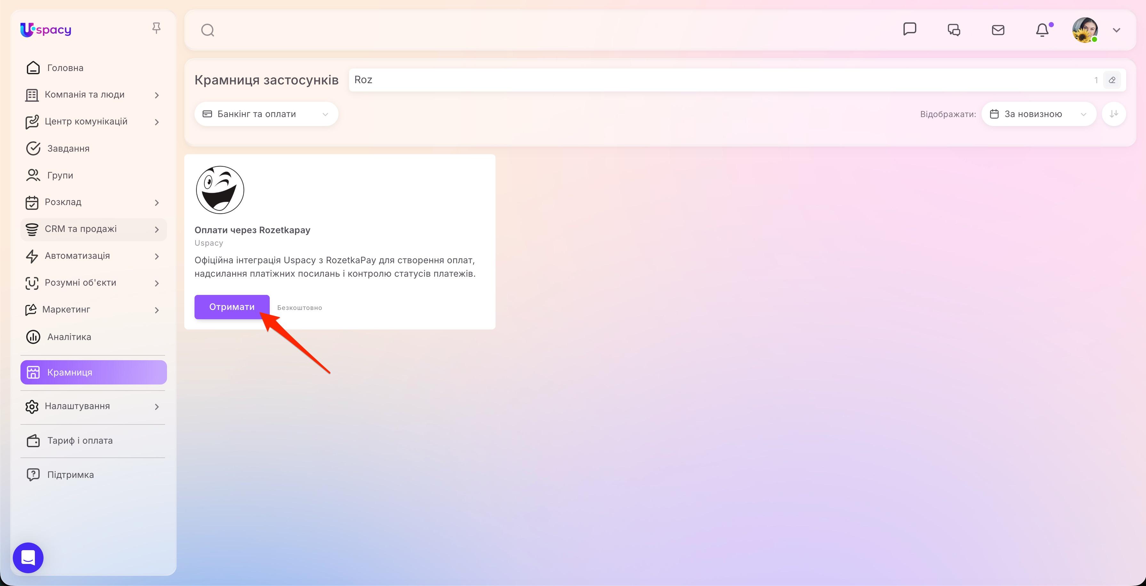Click the Крамниця store icon
Image resolution: width=1146 pixels, height=586 pixels.
click(33, 372)
